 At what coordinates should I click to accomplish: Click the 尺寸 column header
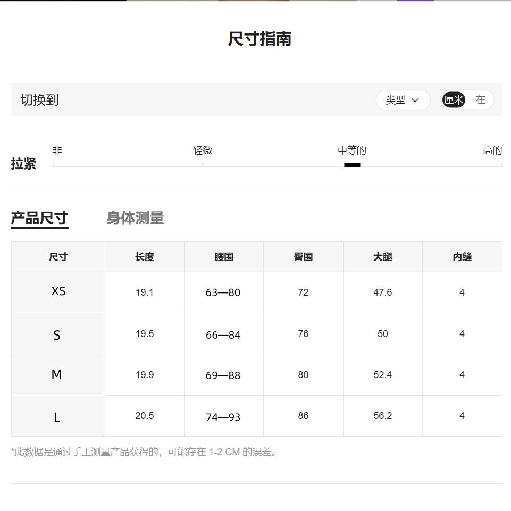coord(58,257)
